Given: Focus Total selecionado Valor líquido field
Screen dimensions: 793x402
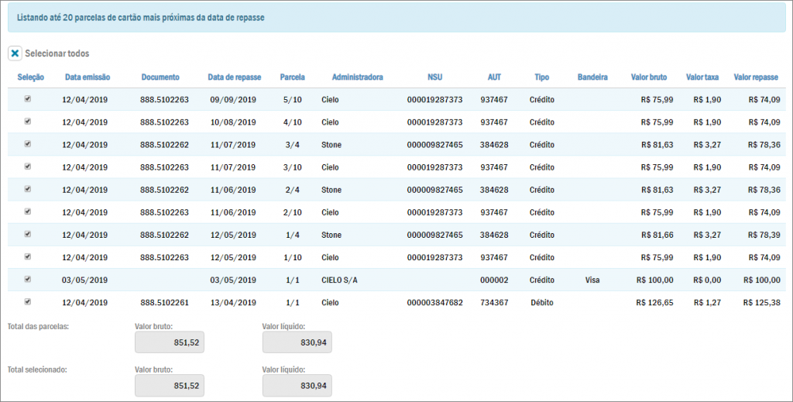Looking at the screenshot, I should click(297, 385).
